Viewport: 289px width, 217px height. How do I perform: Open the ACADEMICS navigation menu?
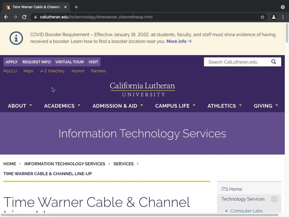click(x=59, y=106)
